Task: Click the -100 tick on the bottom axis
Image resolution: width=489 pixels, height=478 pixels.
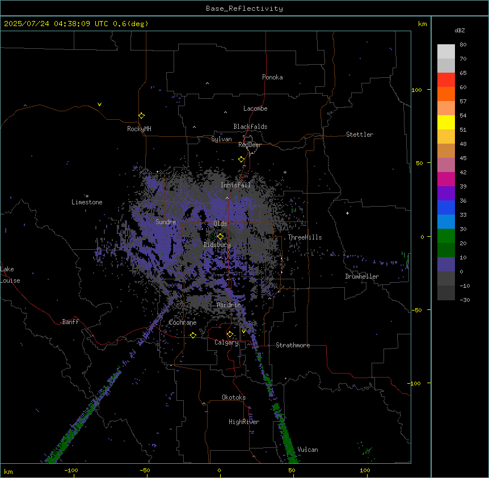Action: tap(71, 470)
